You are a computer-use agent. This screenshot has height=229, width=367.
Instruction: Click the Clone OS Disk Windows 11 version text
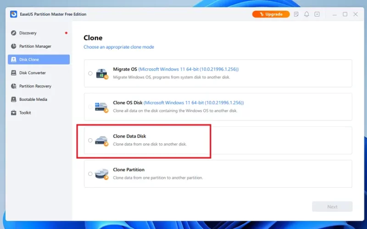tap(194, 103)
